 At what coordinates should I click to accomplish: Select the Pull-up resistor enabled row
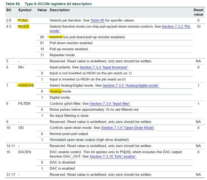click(x=114, y=49)
